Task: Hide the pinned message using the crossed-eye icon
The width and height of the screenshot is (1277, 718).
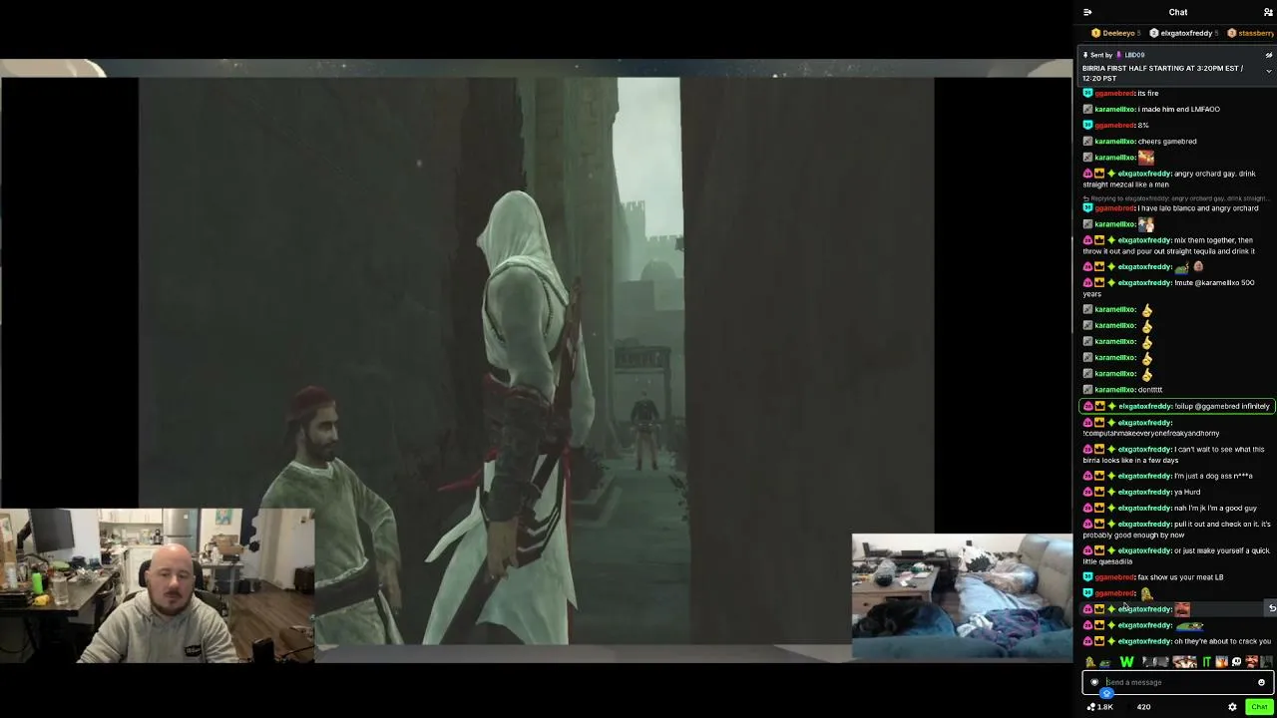Action: pyautogui.click(x=1269, y=55)
